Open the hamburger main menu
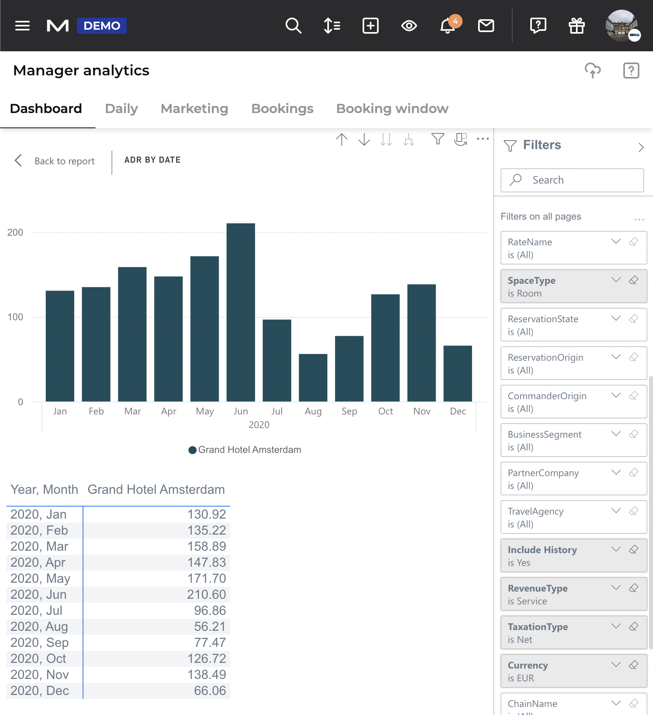The image size is (653, 715). (22, 26)
